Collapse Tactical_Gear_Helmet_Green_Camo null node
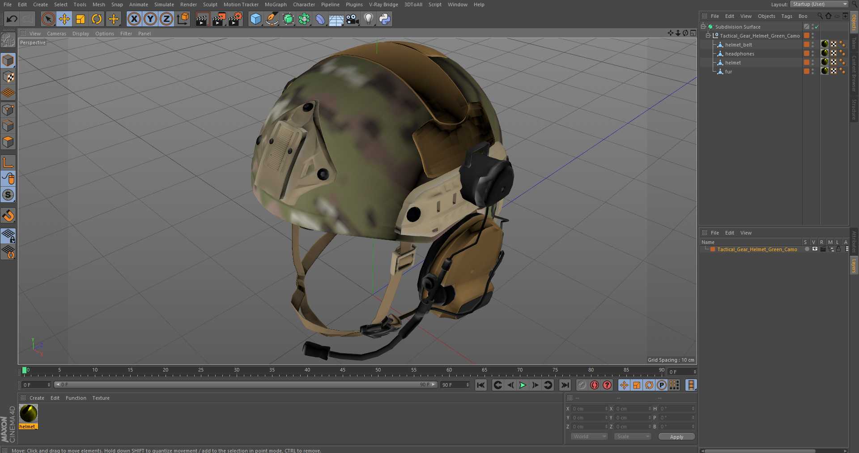The height and width of the screenshot is (453, 859). click(x=708, y=35)
